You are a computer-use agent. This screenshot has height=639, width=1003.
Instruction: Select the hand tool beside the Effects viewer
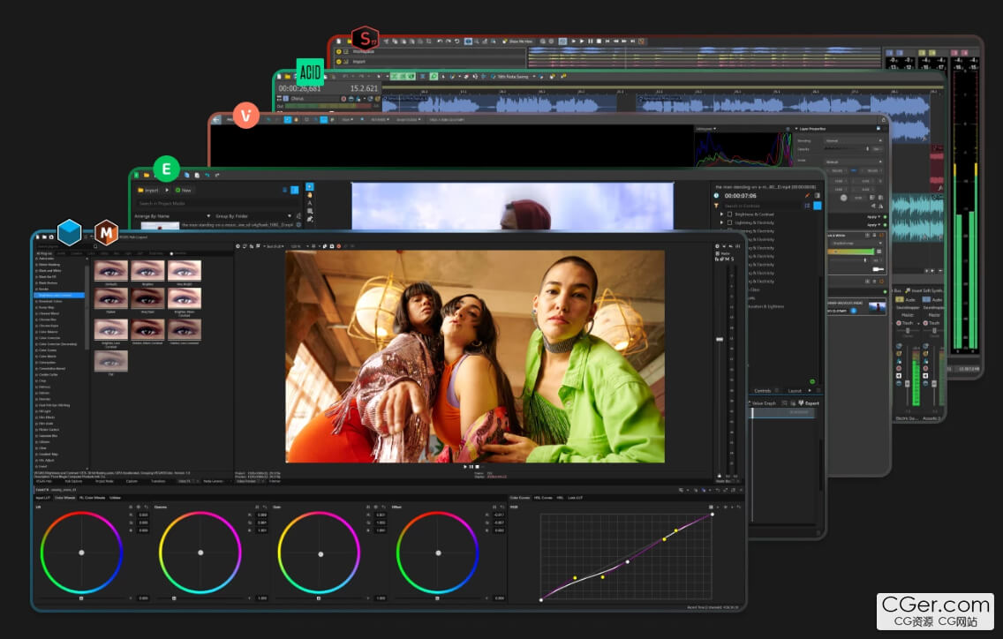tap(310, 195)
